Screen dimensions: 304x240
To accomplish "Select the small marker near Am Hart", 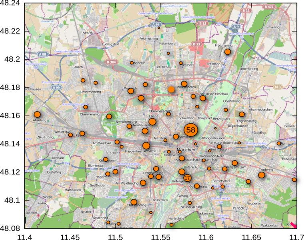I will (181, 63).
